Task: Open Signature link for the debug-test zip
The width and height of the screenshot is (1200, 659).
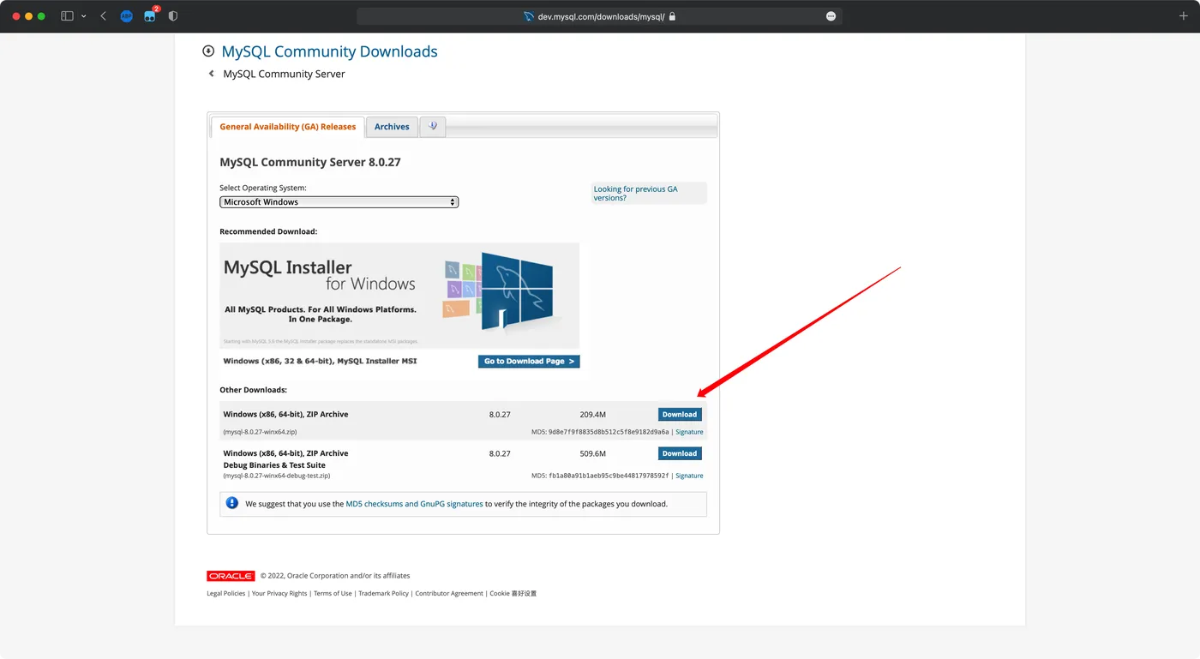Action: (689, 476)
